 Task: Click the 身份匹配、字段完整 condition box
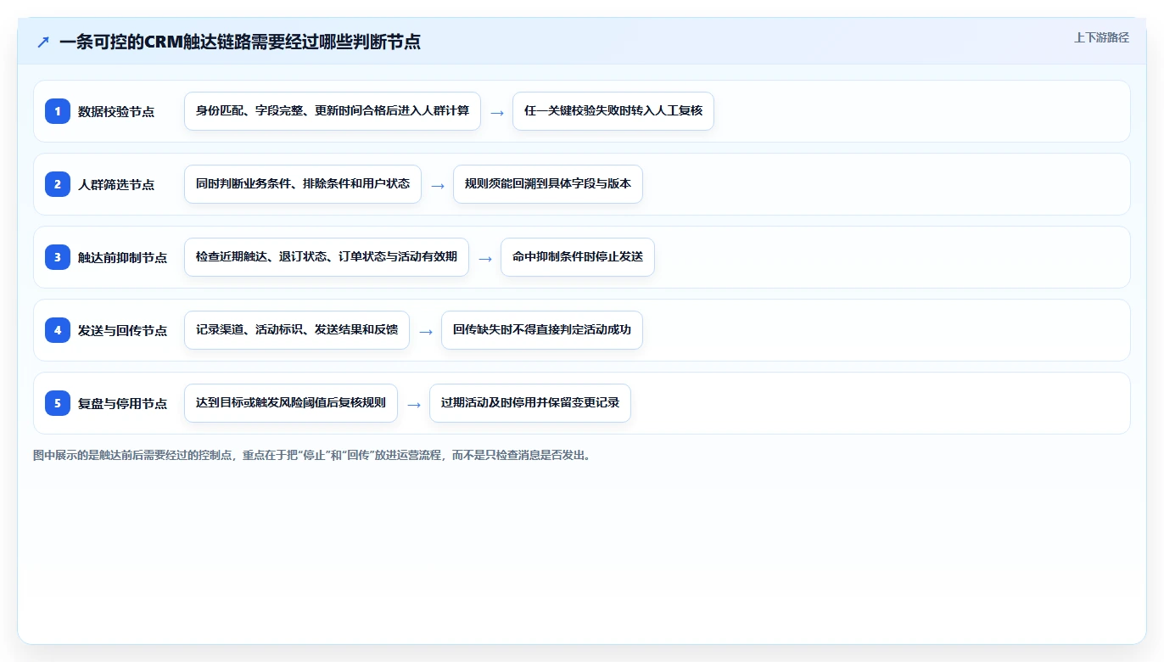(x=333, y=111)
